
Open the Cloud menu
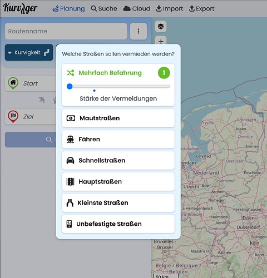137,9
